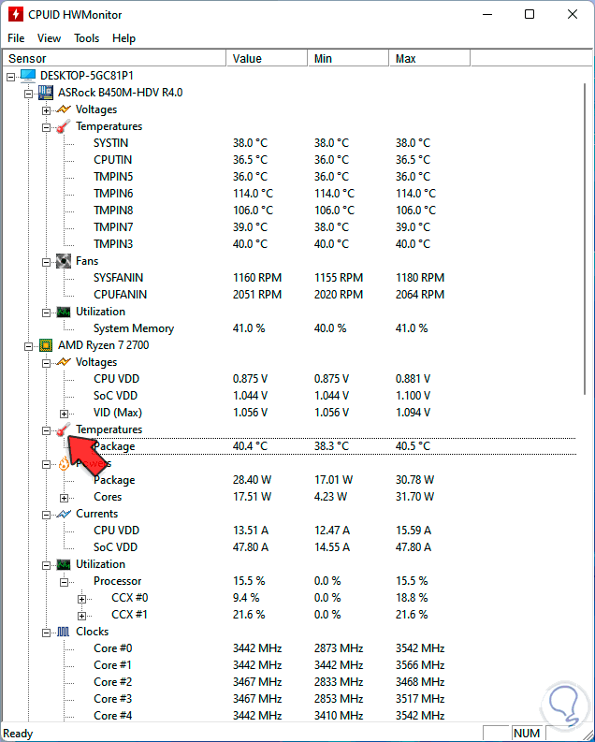Collapse the ASRock Temperatures node
This screenshot has height=742, width=595.
pos(46,127)
